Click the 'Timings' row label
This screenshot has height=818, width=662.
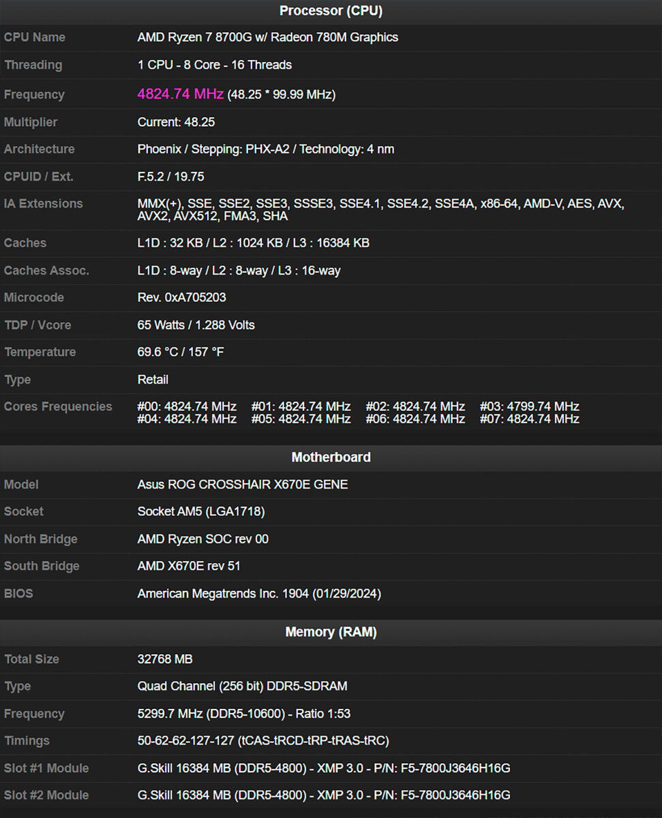(x=27, y=740)
